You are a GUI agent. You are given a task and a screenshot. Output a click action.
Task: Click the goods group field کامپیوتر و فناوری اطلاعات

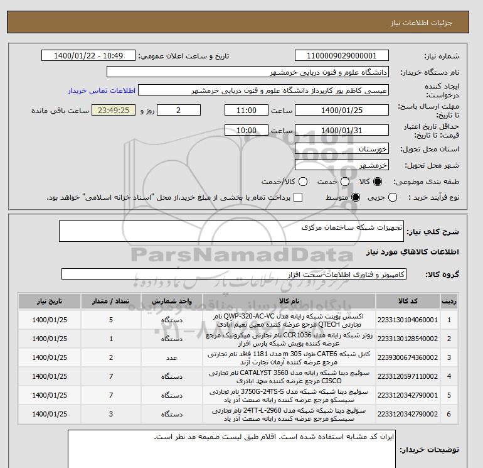pos(234,274)
